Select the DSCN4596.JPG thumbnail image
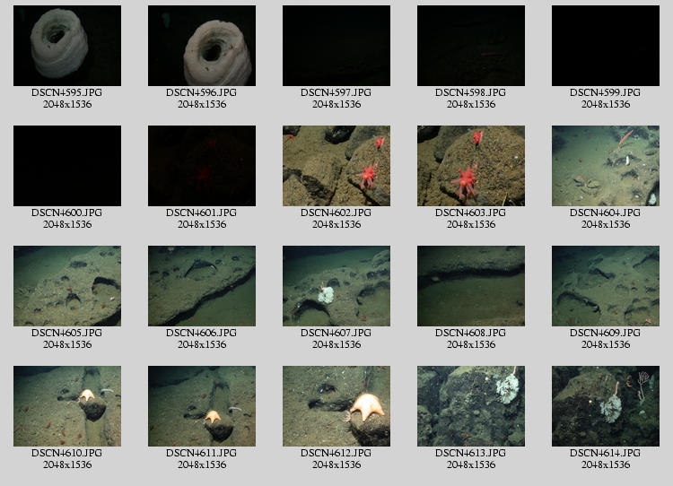This screenshot has height=486, width=673. pyautogui.click(x=201, y=46)
